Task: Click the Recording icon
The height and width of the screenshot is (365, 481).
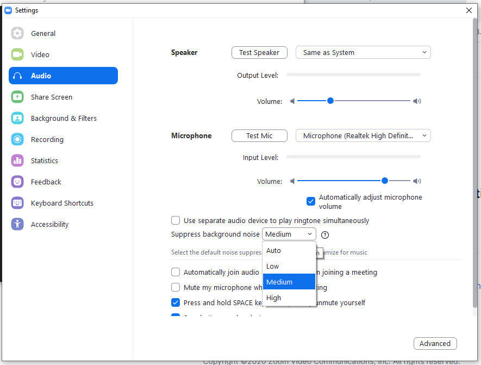Action: 17,139
